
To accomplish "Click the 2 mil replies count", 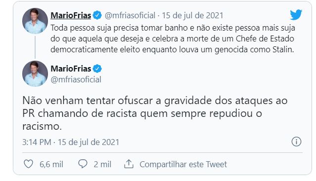I will (x=102, y=164).
